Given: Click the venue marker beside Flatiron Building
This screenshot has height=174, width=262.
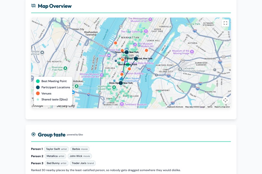Looking at the screenshot, I should click(x=122, y=74).
